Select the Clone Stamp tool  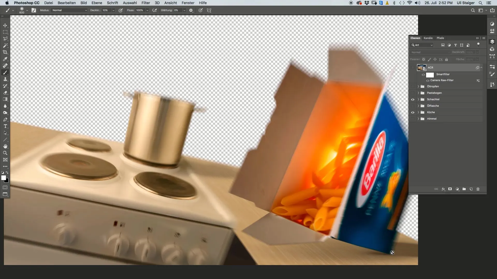pos(5,79)
